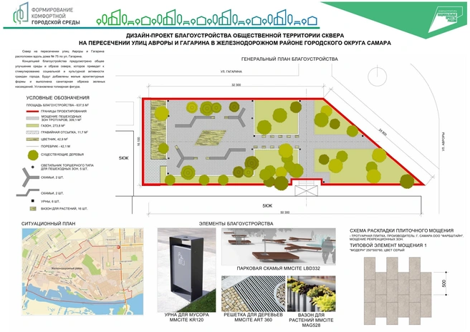Click the Гравийная отсыпка legend swatch
The height and width of the screenshot is (332, 470).
coord(32,132)
